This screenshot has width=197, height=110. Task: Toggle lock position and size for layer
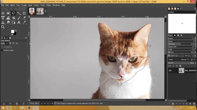[177, 66]
